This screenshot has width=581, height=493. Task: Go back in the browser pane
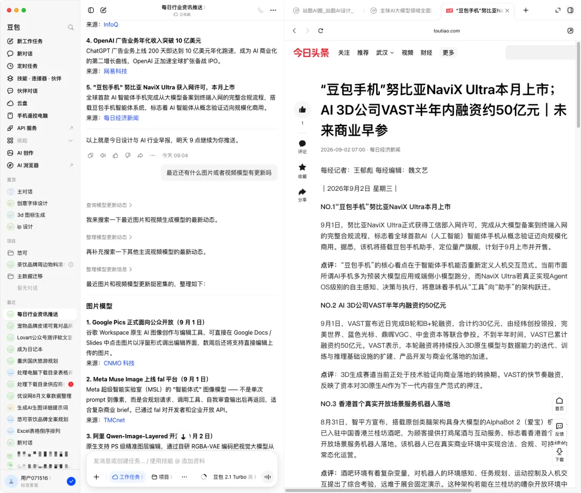(294, 31)
